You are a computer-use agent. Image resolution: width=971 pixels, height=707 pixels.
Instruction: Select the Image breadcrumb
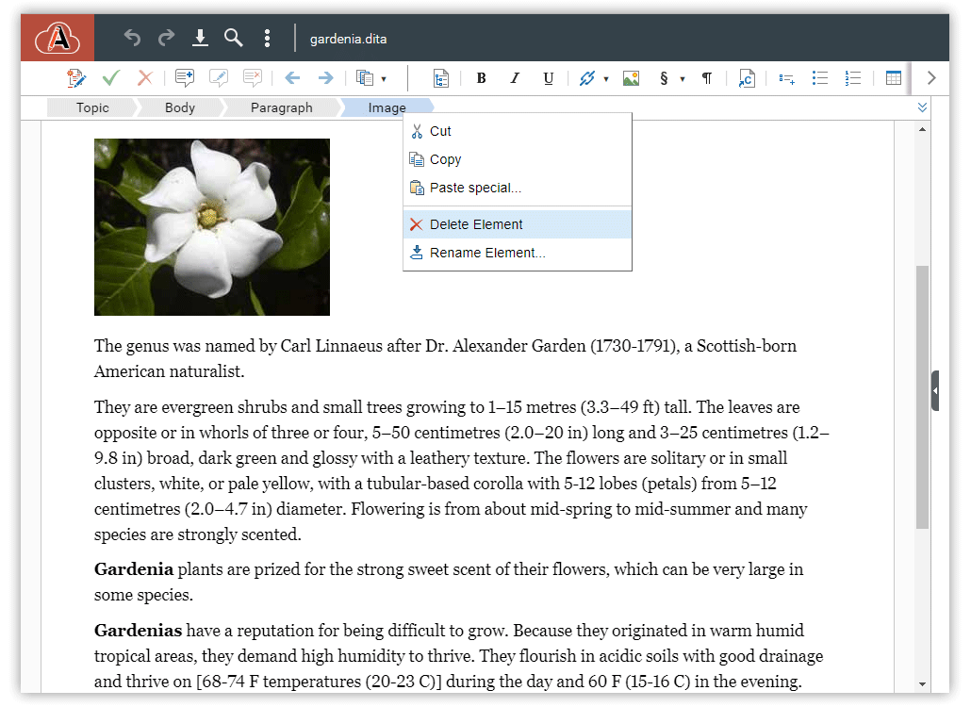(387, 107)
